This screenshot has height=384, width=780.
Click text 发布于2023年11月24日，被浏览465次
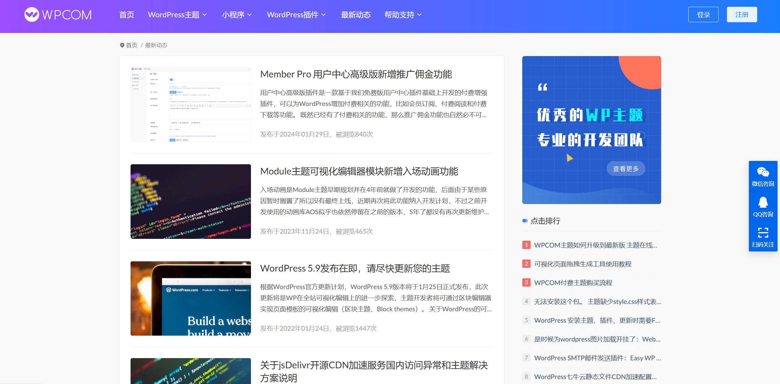(x=316, y=231)
